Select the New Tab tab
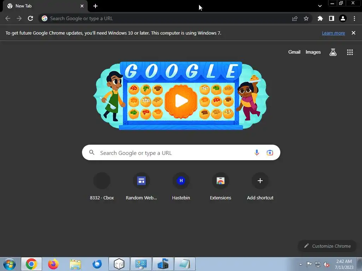The width and height of the screenshot is (362, 271). (x=45, y=6)
